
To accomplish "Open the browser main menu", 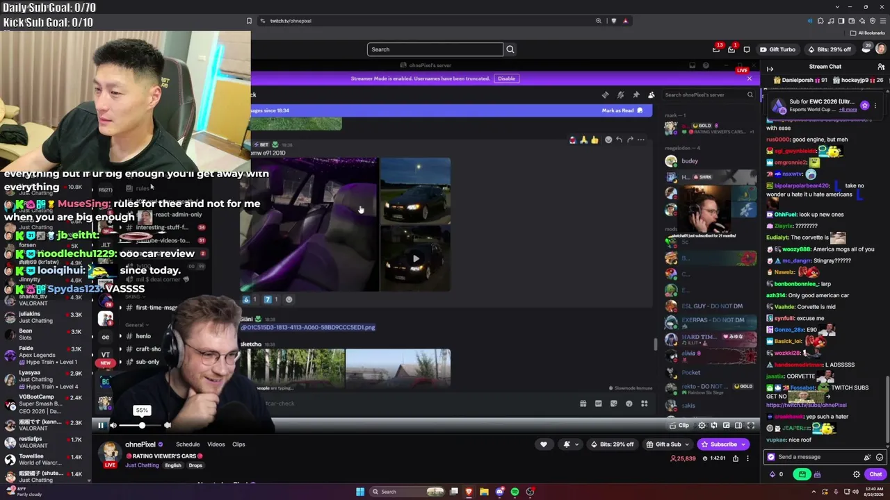I will (x=883, y=21).
